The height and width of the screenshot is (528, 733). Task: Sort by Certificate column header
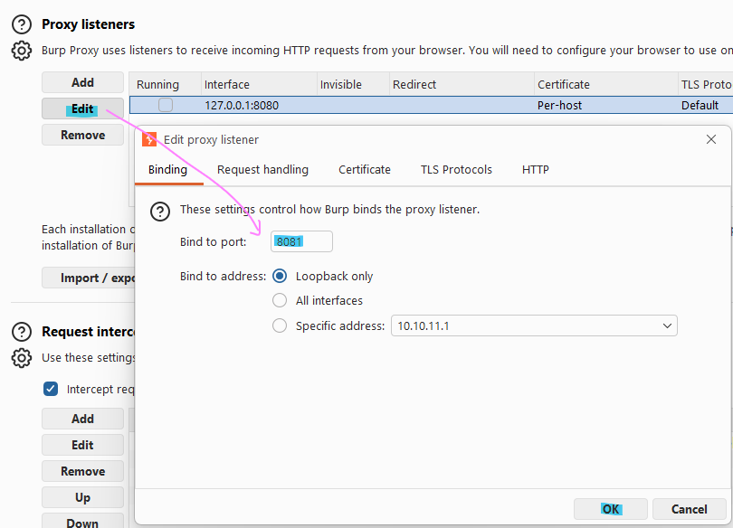click(605, 84)
